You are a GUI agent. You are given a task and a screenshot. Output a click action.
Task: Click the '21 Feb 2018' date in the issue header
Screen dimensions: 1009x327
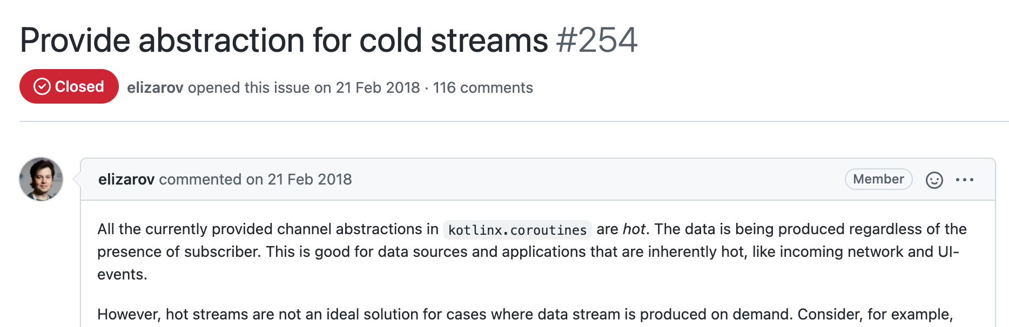pos(378,87)
